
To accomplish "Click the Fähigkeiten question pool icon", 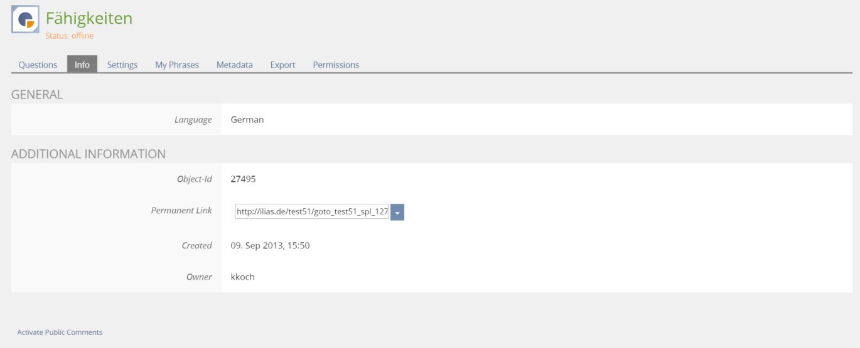I will click(x=25, y=19).
